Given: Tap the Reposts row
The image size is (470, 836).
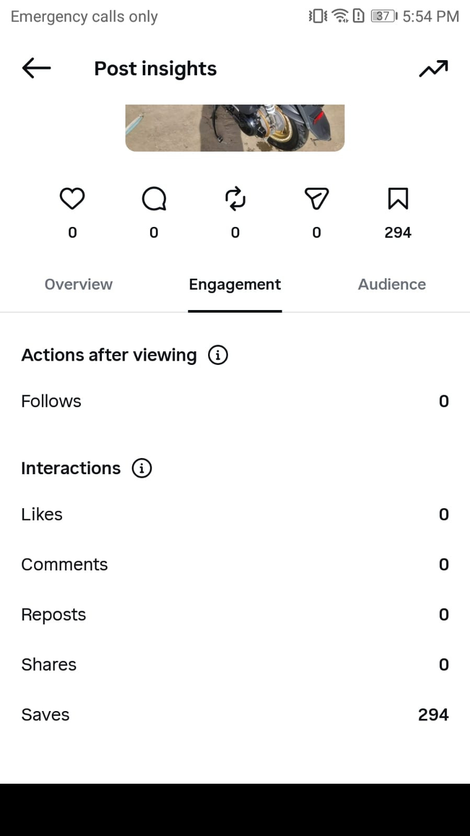Looking at the screenshot, I should [235, 615].
